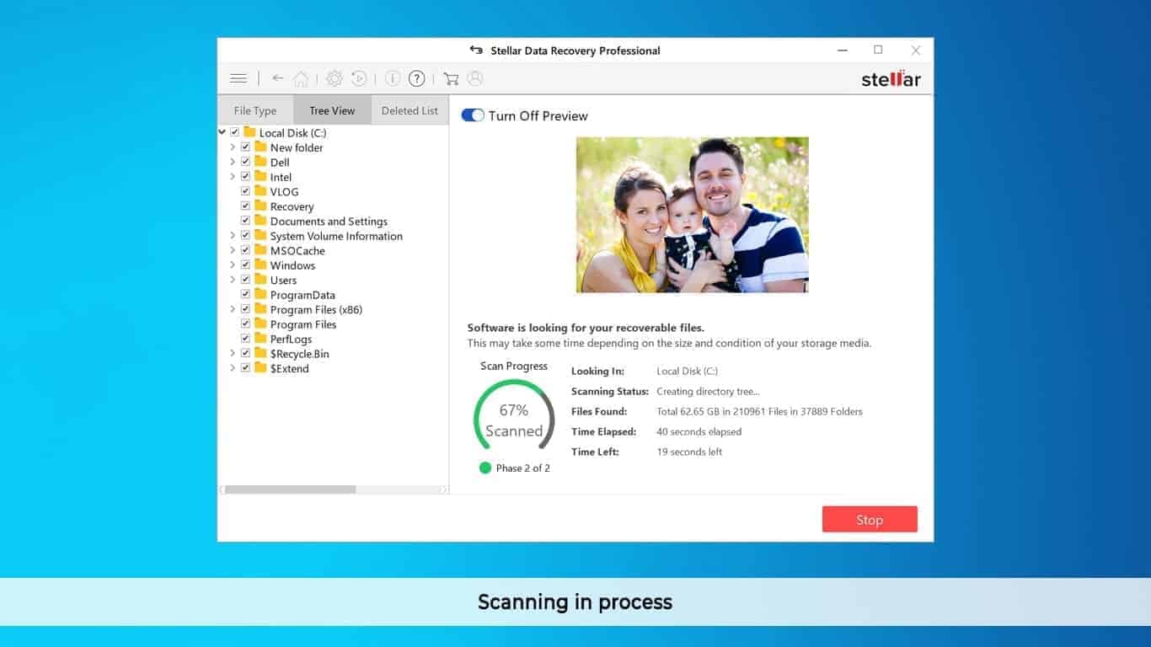Open Help with the question mark icon
This screenshot has height=647, width=1151.
tap(416, 78)
